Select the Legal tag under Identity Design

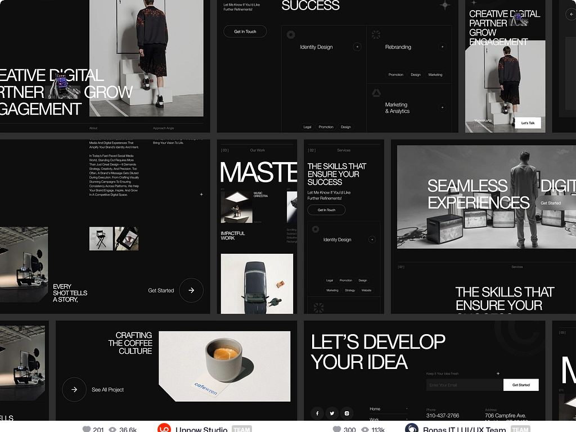(307, 127)
